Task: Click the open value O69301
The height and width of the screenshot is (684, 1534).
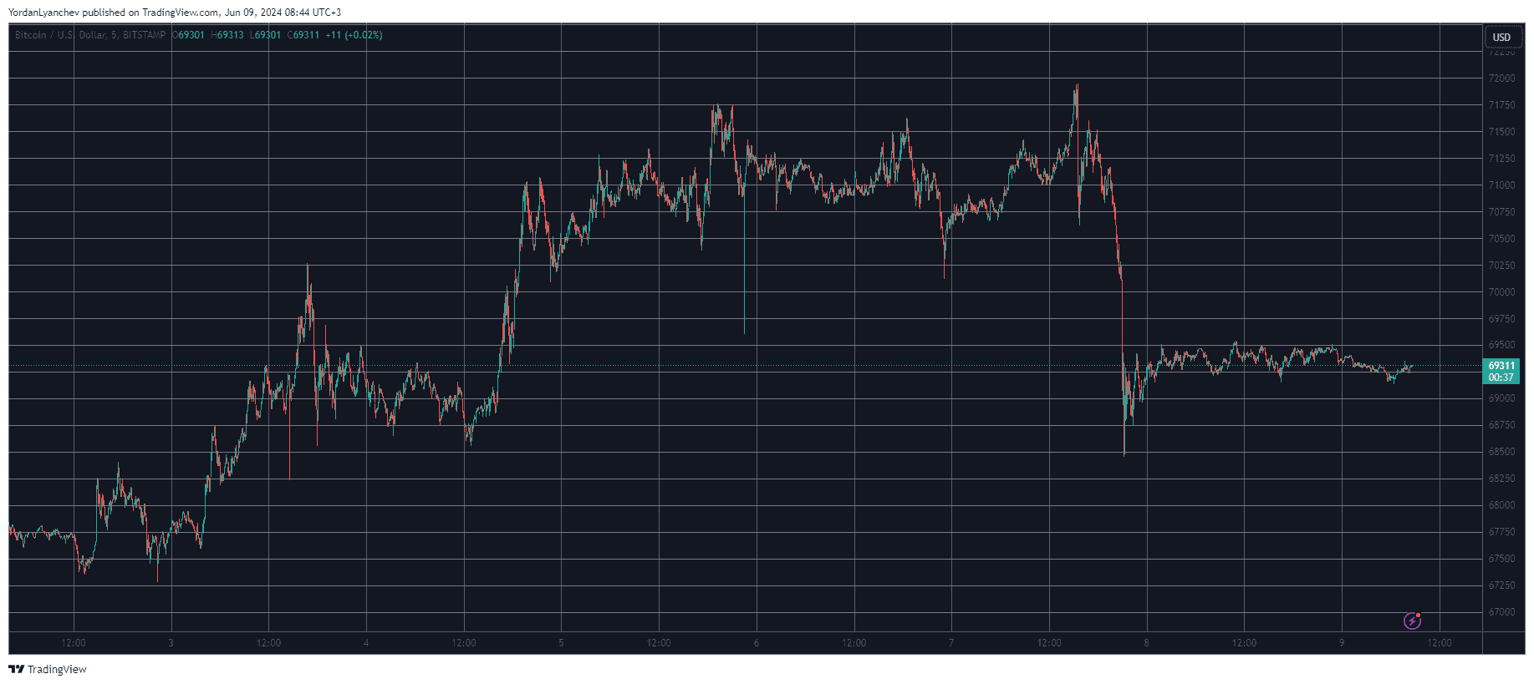Action: [188, 35]
